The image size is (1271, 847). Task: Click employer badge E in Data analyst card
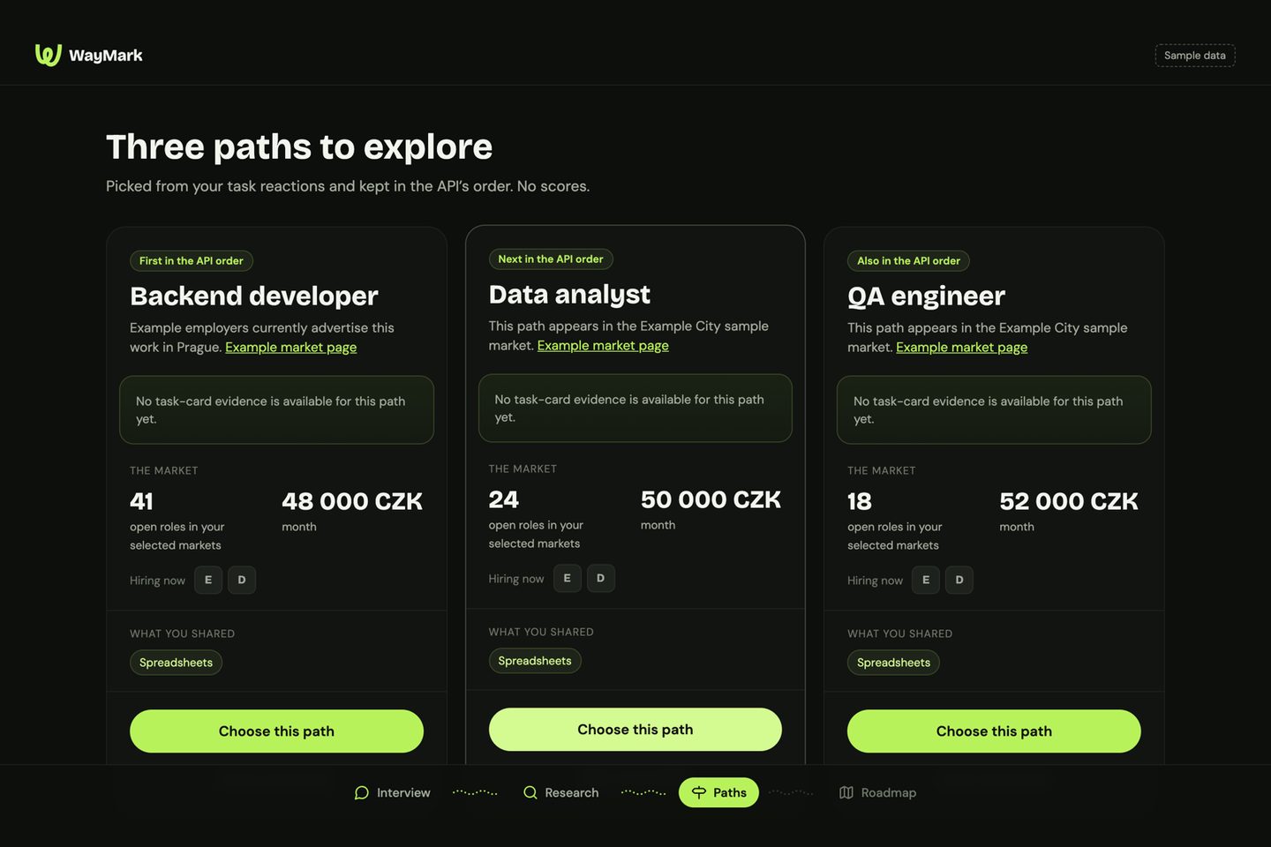tap(568, 578)
